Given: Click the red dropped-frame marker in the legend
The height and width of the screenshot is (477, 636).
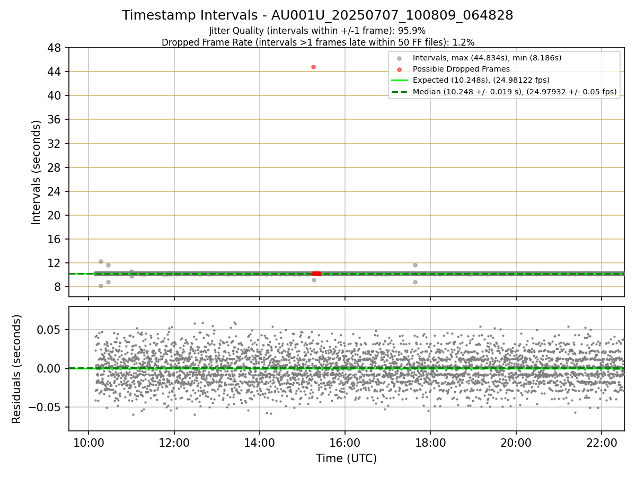Looking at the screenshot, I should pos(399,69).
